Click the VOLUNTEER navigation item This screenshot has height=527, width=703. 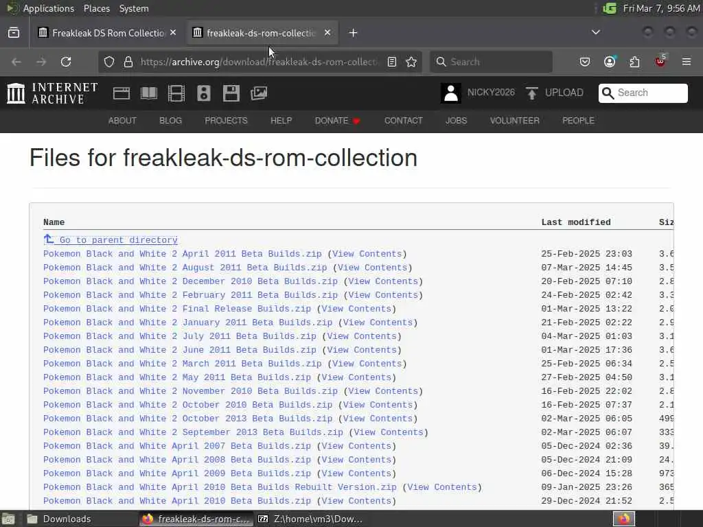pyautogui.click(x=515, y=121)
